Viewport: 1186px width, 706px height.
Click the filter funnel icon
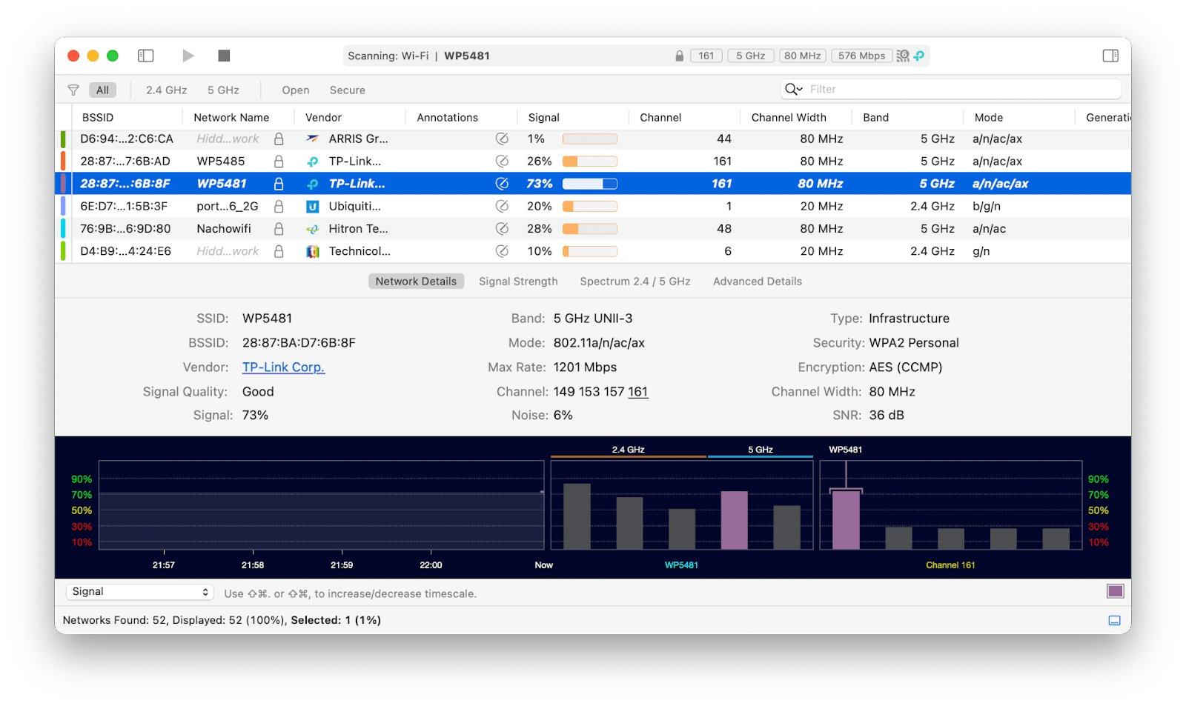pos(73,90)
